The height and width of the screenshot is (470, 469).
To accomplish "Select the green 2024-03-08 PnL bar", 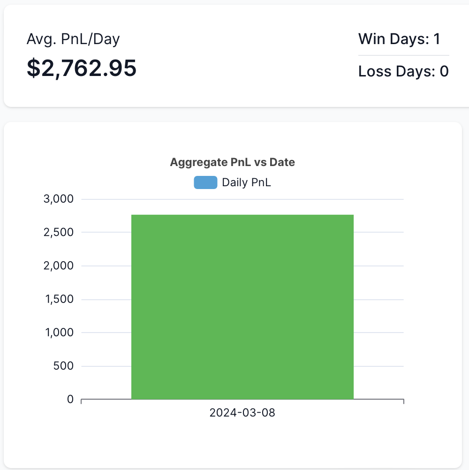I will (242, 307).
